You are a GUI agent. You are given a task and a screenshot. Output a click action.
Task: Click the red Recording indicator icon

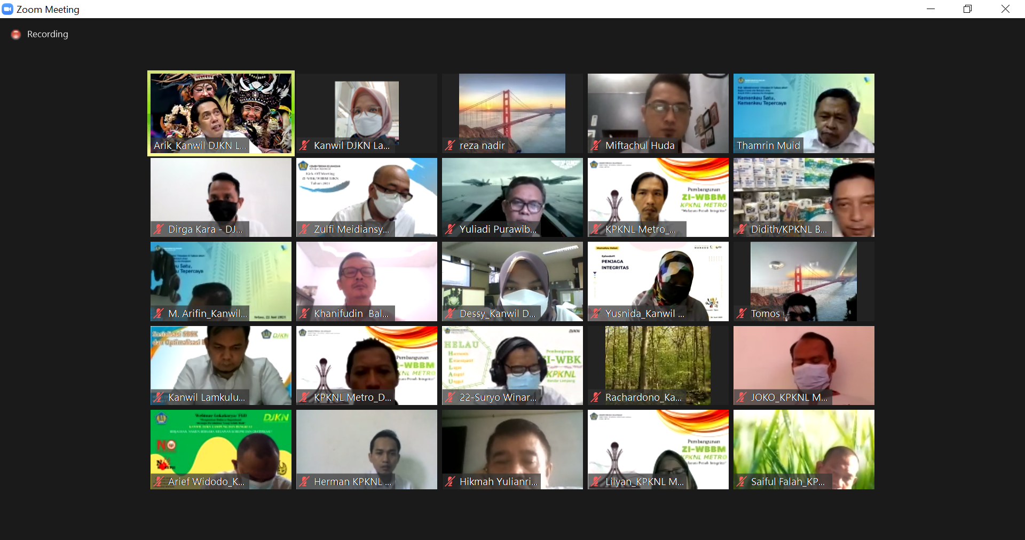16,35
